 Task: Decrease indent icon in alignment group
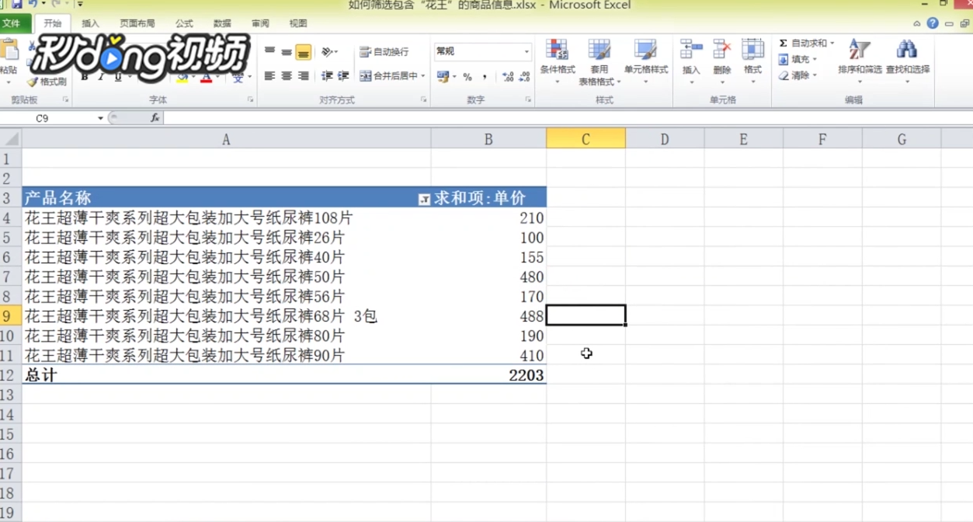[x=327, y=76]
